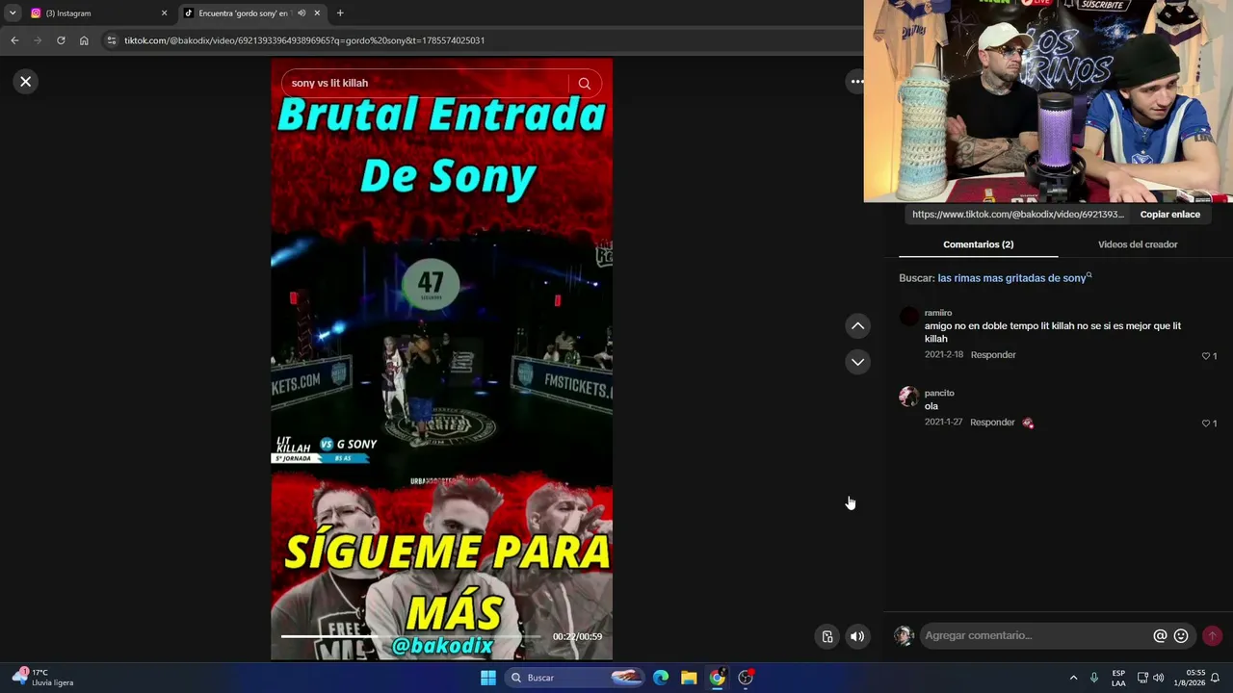Open File Explorer from taskbar

(x=689, y=678)
